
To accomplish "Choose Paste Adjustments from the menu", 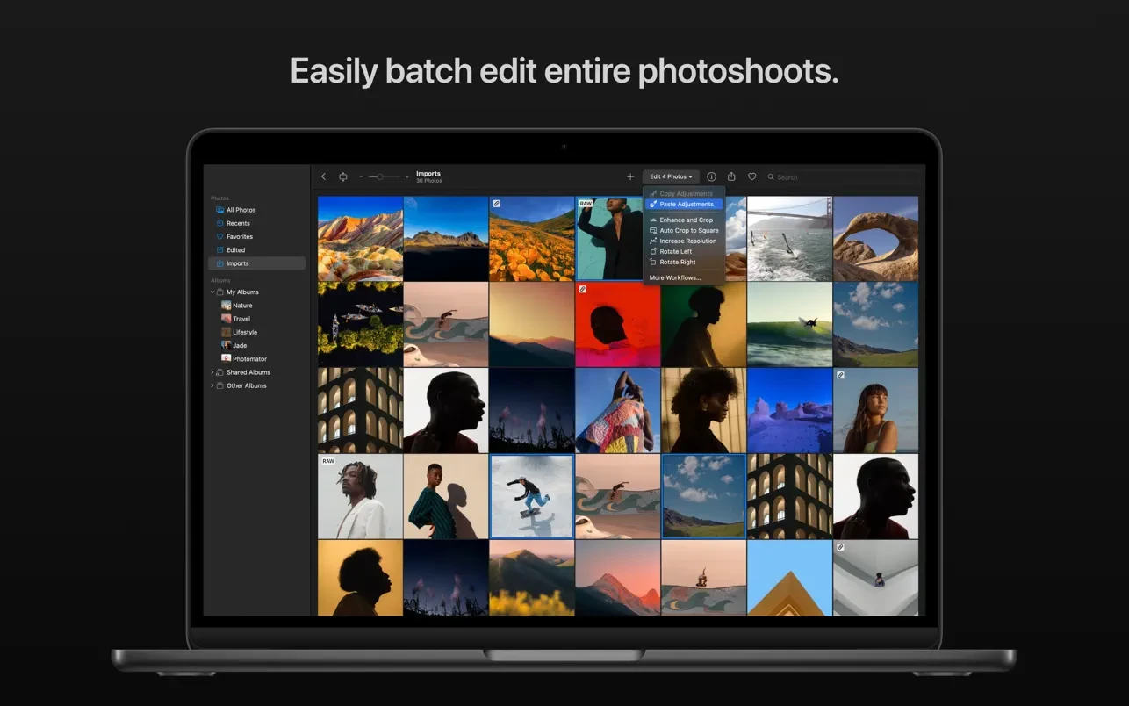I will click(x=686, y=205).
